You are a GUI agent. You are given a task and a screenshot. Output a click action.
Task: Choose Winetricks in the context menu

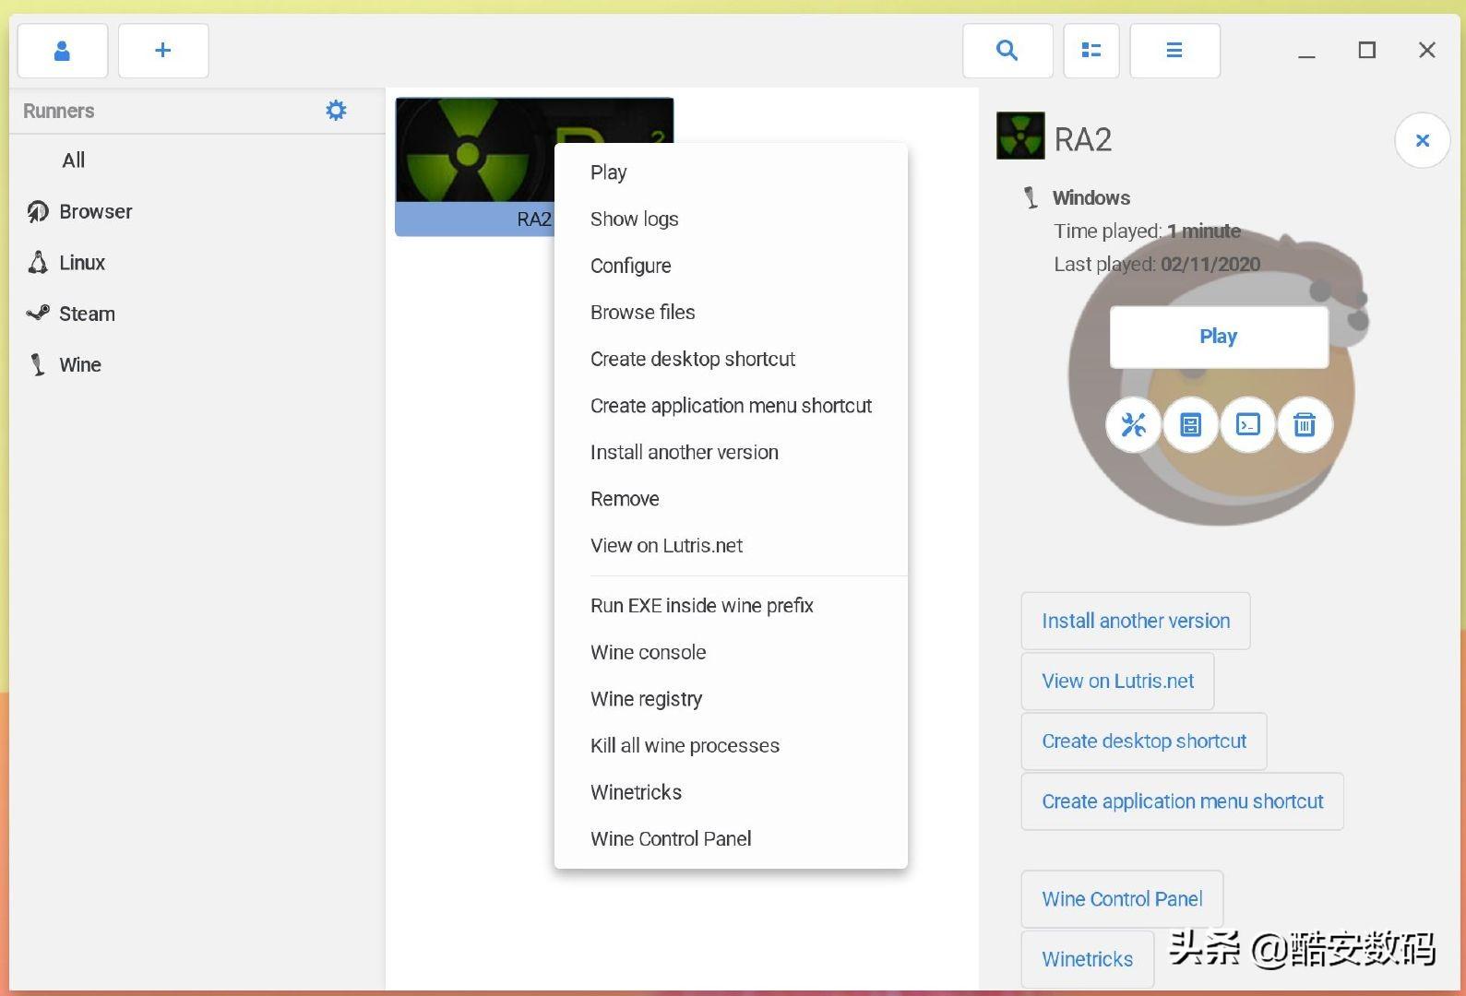pyautogui.click(x=731, y=792)
